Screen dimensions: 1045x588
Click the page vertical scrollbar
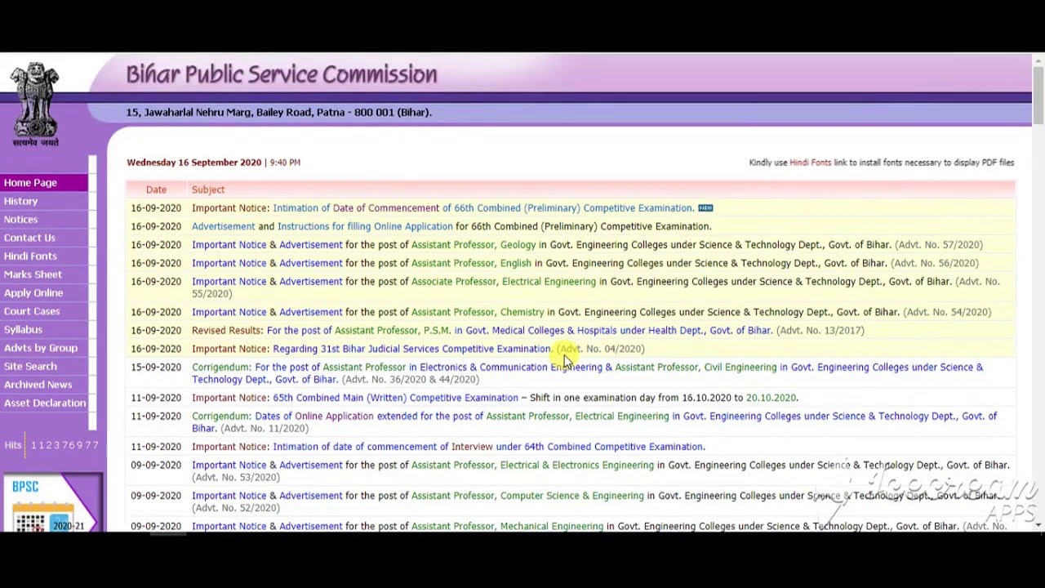coord(1038,294)
